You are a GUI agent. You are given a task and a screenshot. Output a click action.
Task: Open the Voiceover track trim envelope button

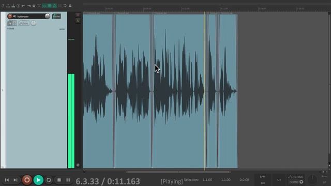24,23
